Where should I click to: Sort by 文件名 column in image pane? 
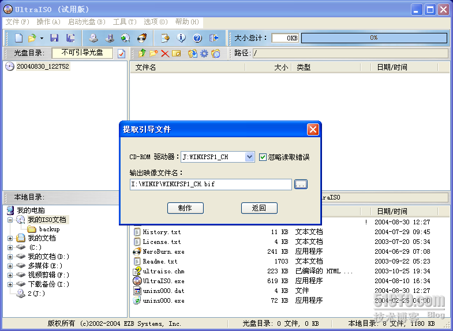point(187,67)
